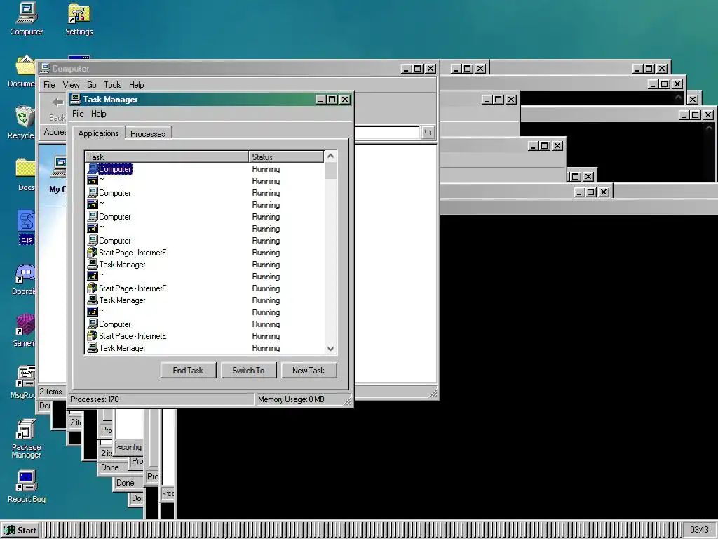Click the Task Manager resize grip corner
The height and width of the screenshot is (539, 718).
(348, 401)
